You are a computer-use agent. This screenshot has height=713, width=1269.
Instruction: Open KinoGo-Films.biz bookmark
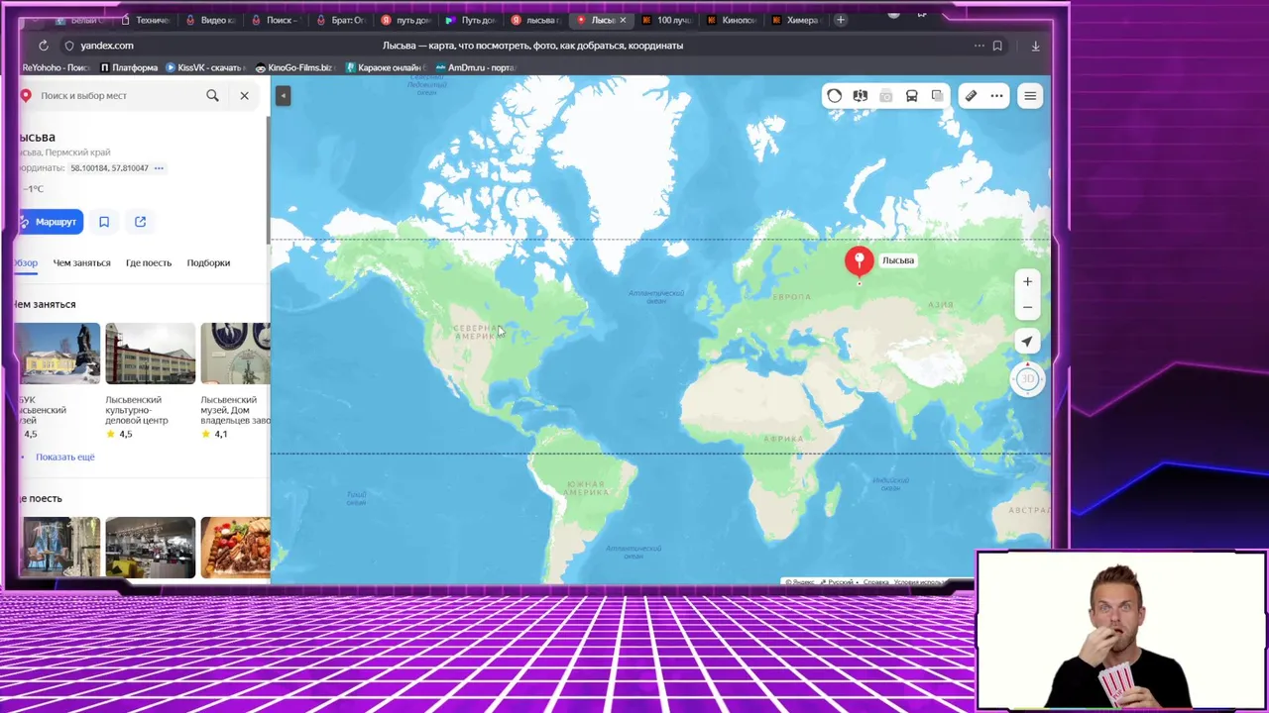pyautogui.click(x=294, y=67)
